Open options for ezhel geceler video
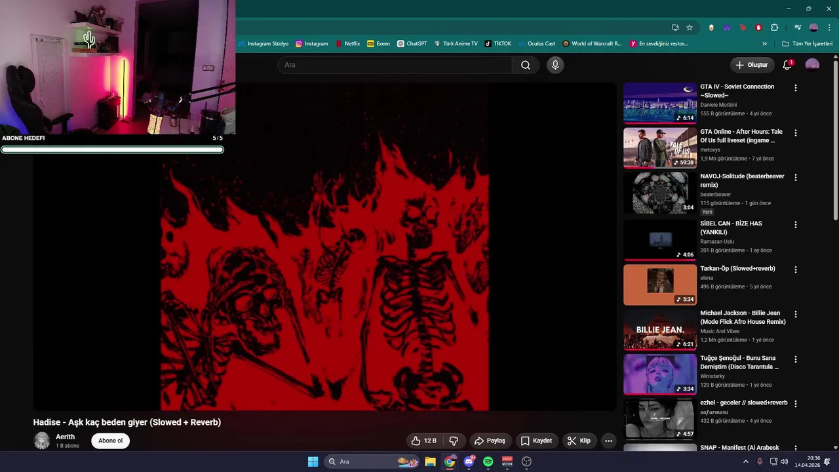The height and width of the screenshot is (472, 839). pyautogui.click(x=796, y=404)
